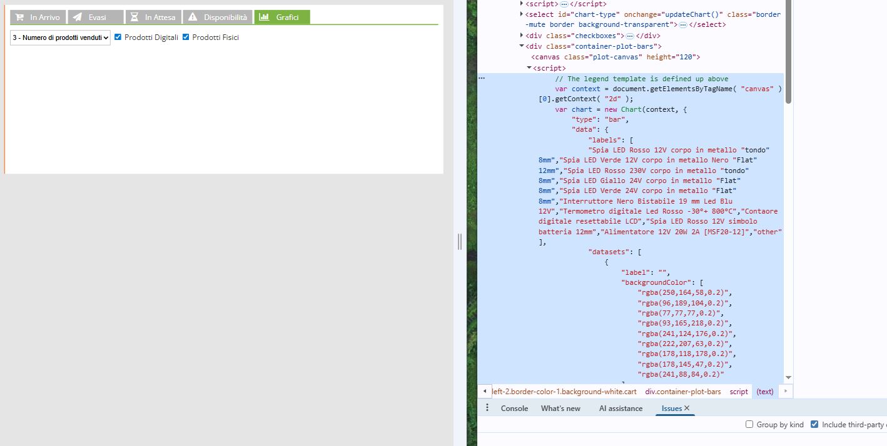Click the bar chart icon on Grafici
This screenshot has height=446, width=887.
tap(265, 17)
